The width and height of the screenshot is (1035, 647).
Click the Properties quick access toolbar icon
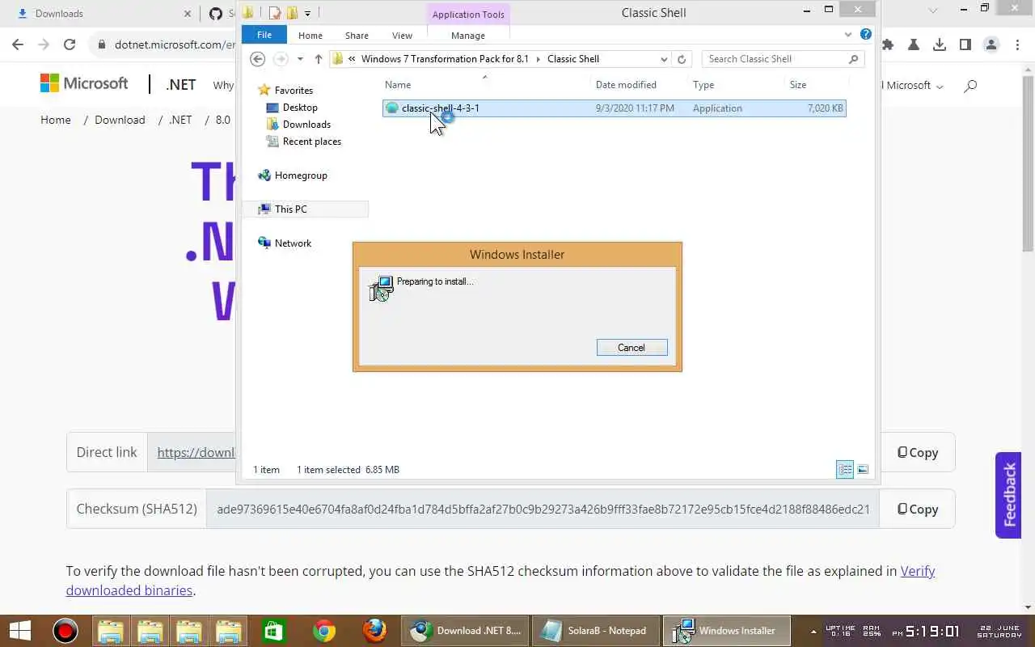click(275, 13)
